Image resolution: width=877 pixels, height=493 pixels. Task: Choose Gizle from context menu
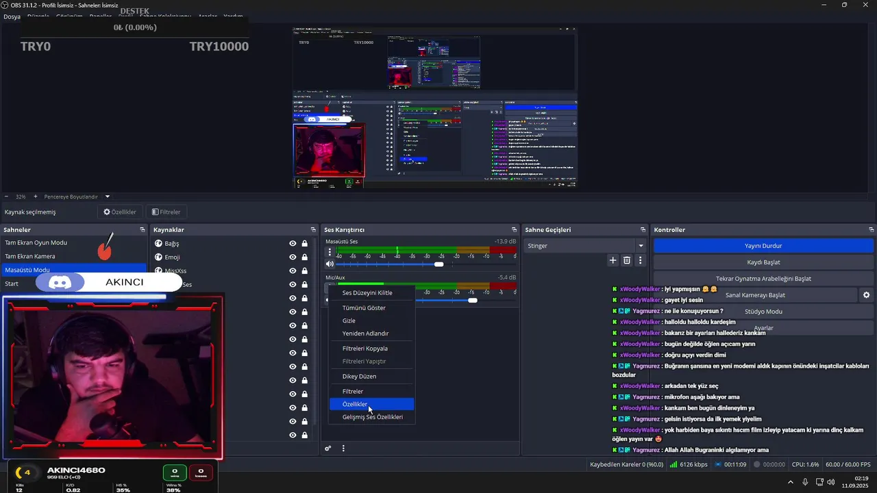pyautogui.click(x=371, y=320)
